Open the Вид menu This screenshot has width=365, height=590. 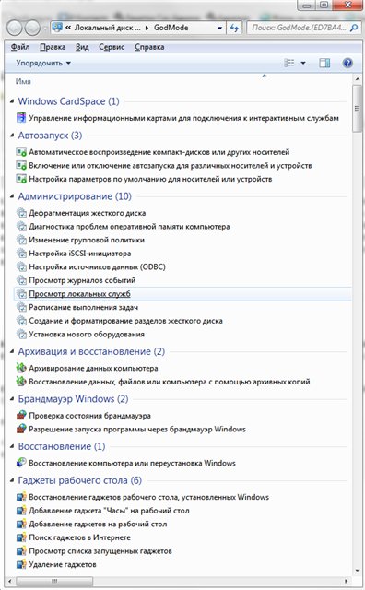(82, 47)
